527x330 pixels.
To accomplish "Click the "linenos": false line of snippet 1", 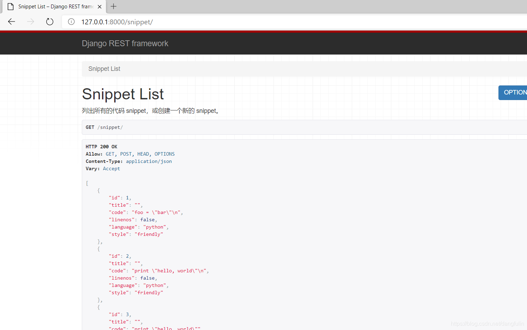I will coord(133,220).
